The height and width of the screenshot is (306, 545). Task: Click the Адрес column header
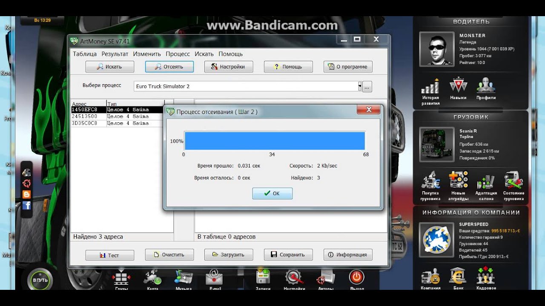point(88,104)
